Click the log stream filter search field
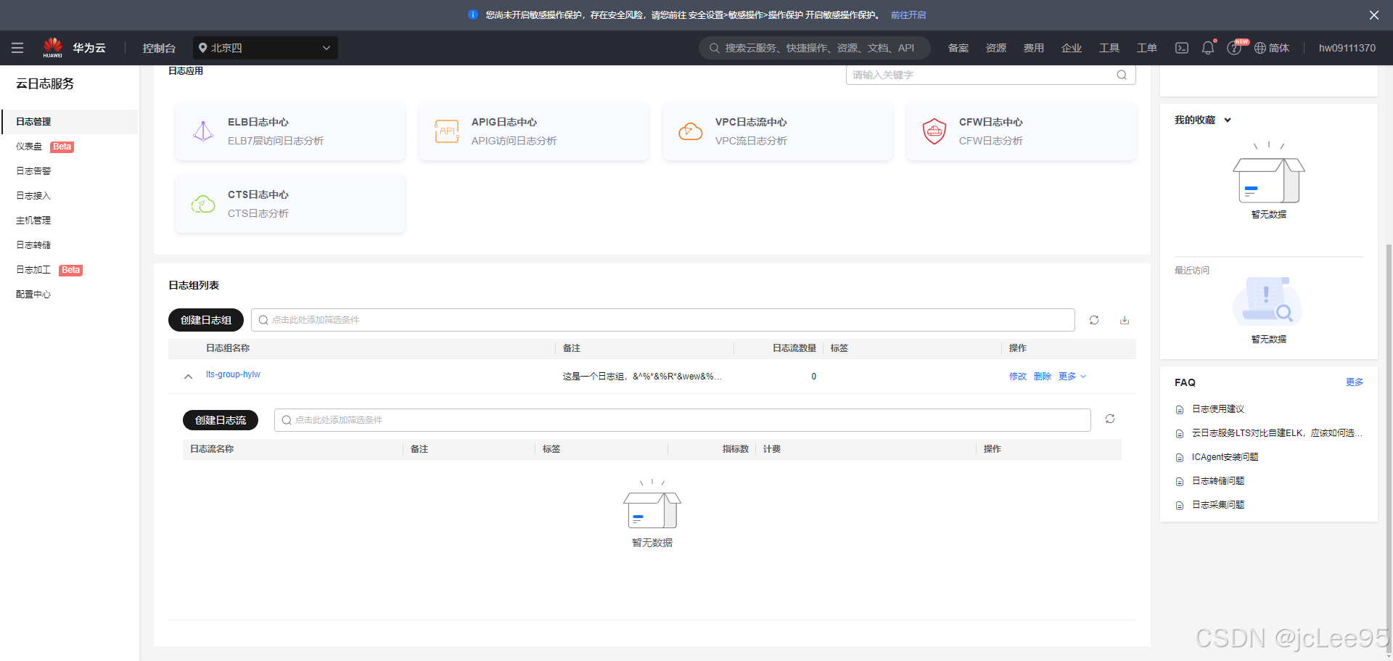Image resolution: width=1393 pixels, height=661 pixels. pos(683,420)
